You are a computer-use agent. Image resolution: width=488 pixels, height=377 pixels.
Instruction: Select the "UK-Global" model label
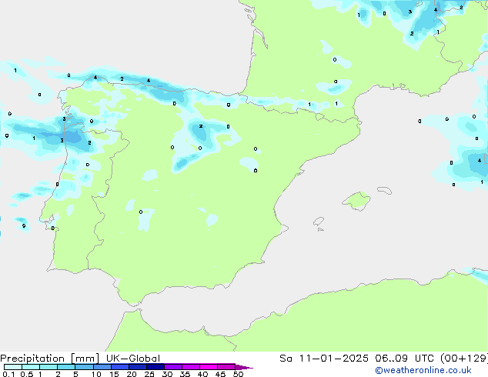133,359
